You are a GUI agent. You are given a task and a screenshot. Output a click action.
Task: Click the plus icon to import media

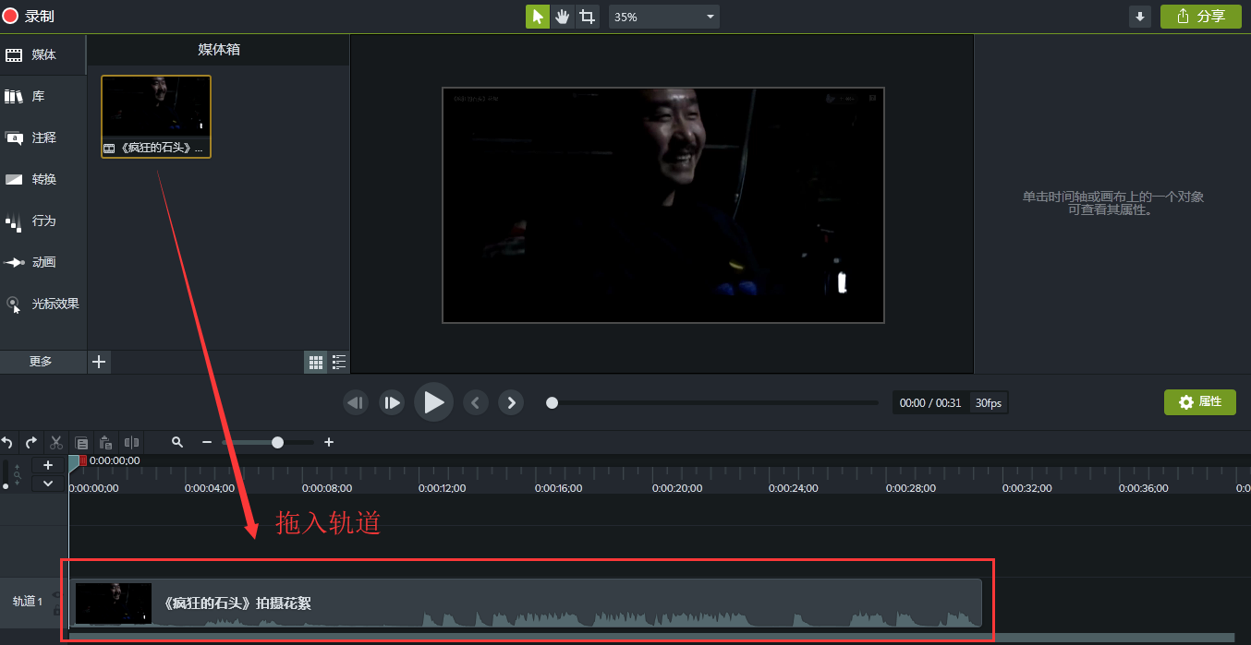coord(99,362)
